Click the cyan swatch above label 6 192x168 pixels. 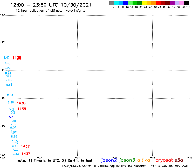[116, 3]
